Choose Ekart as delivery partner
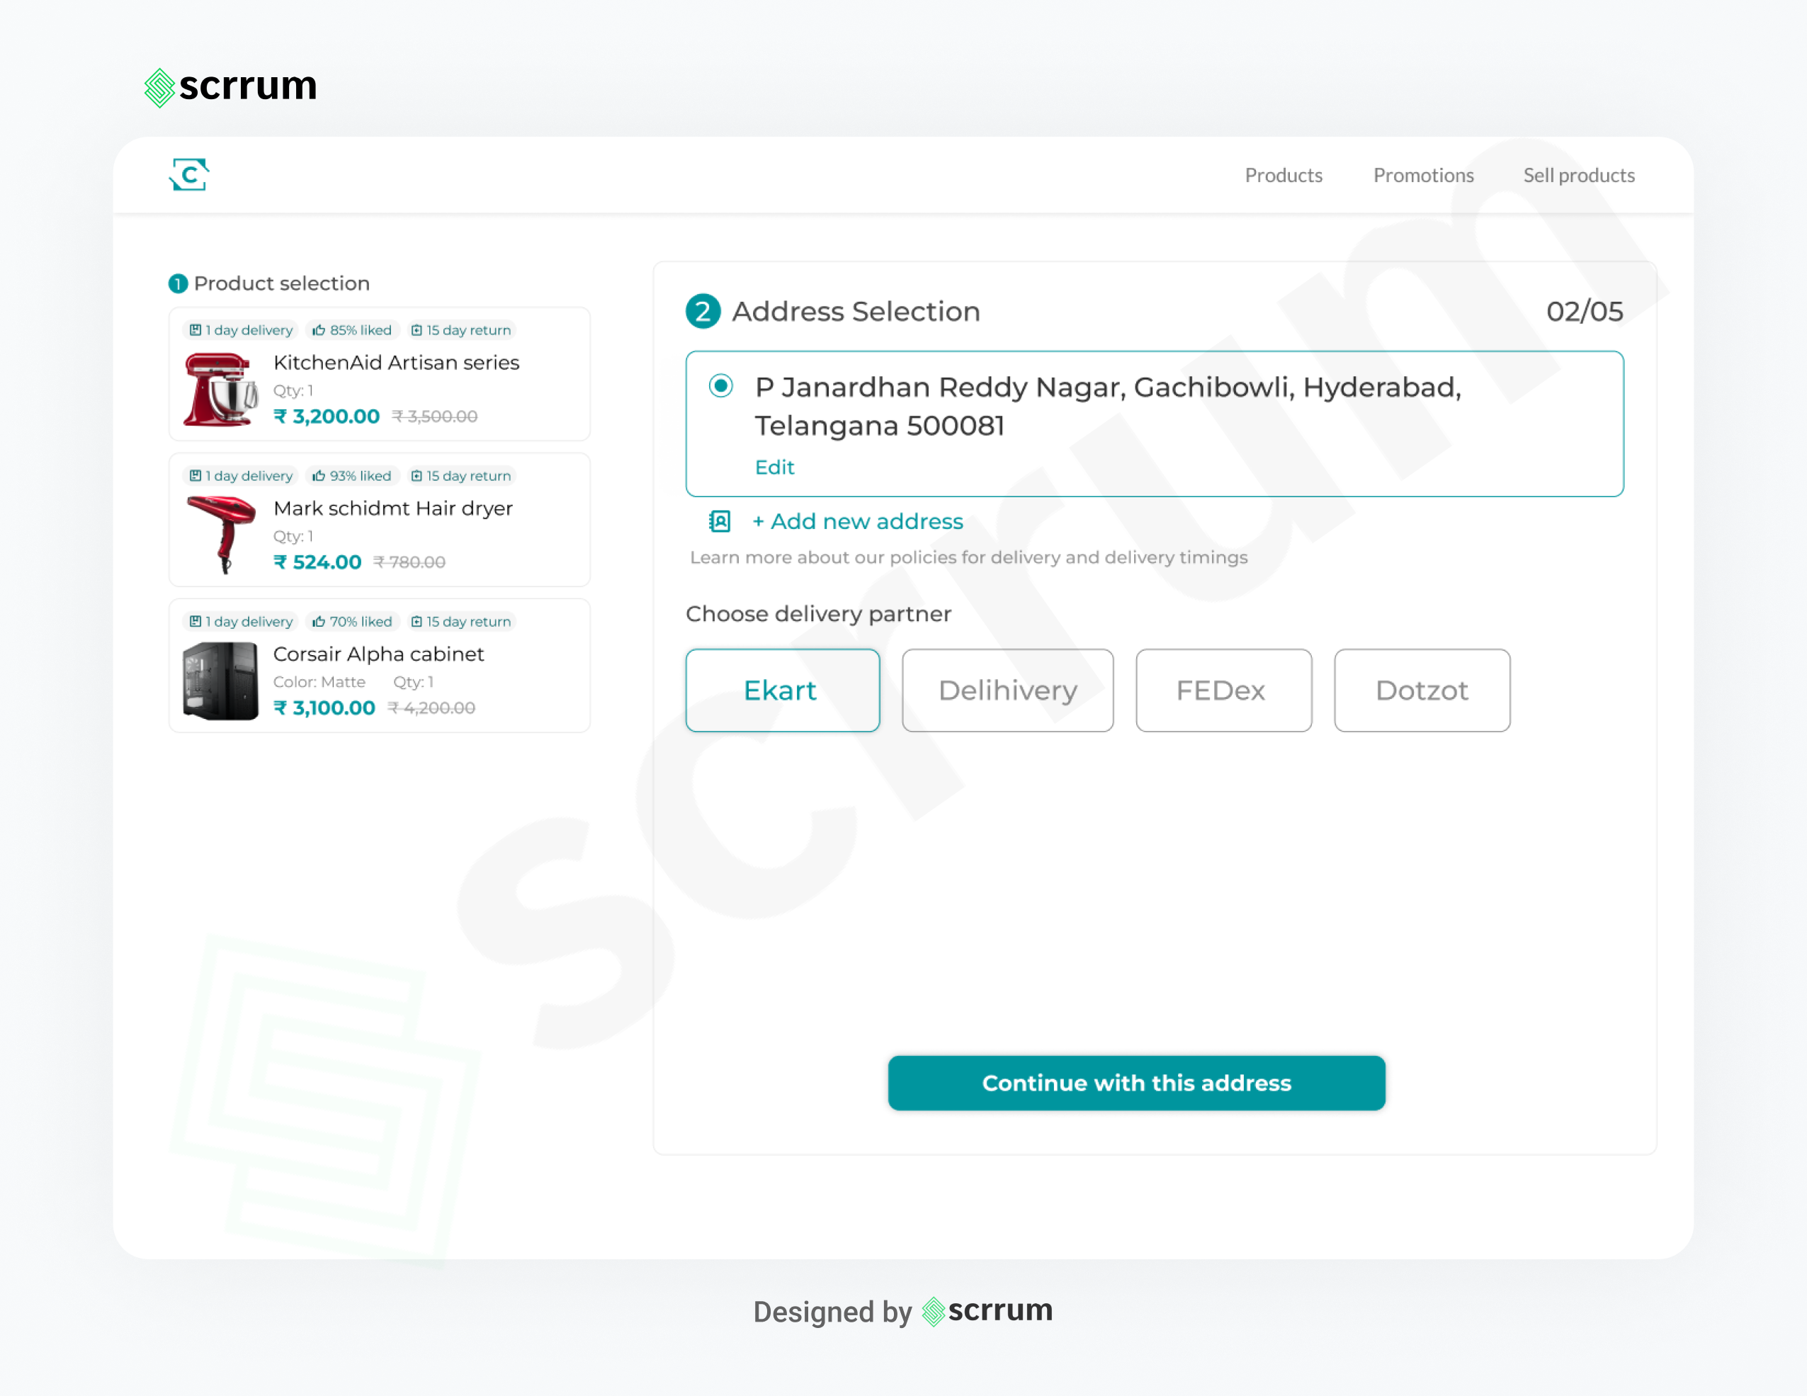Screen dimensions: 1807x1396 click(782, 690)
